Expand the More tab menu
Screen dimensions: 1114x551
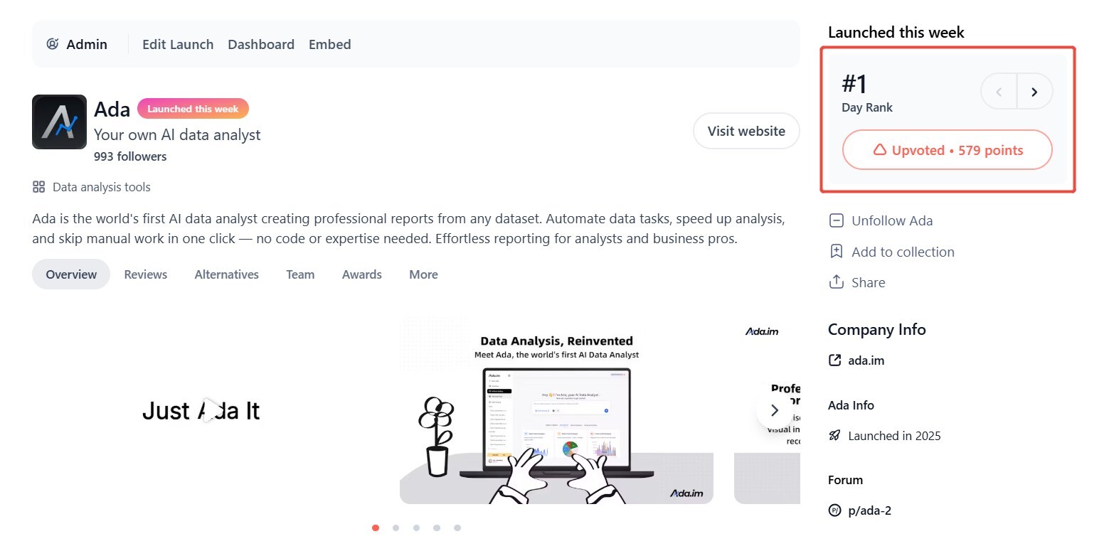(x=423, y=274)
